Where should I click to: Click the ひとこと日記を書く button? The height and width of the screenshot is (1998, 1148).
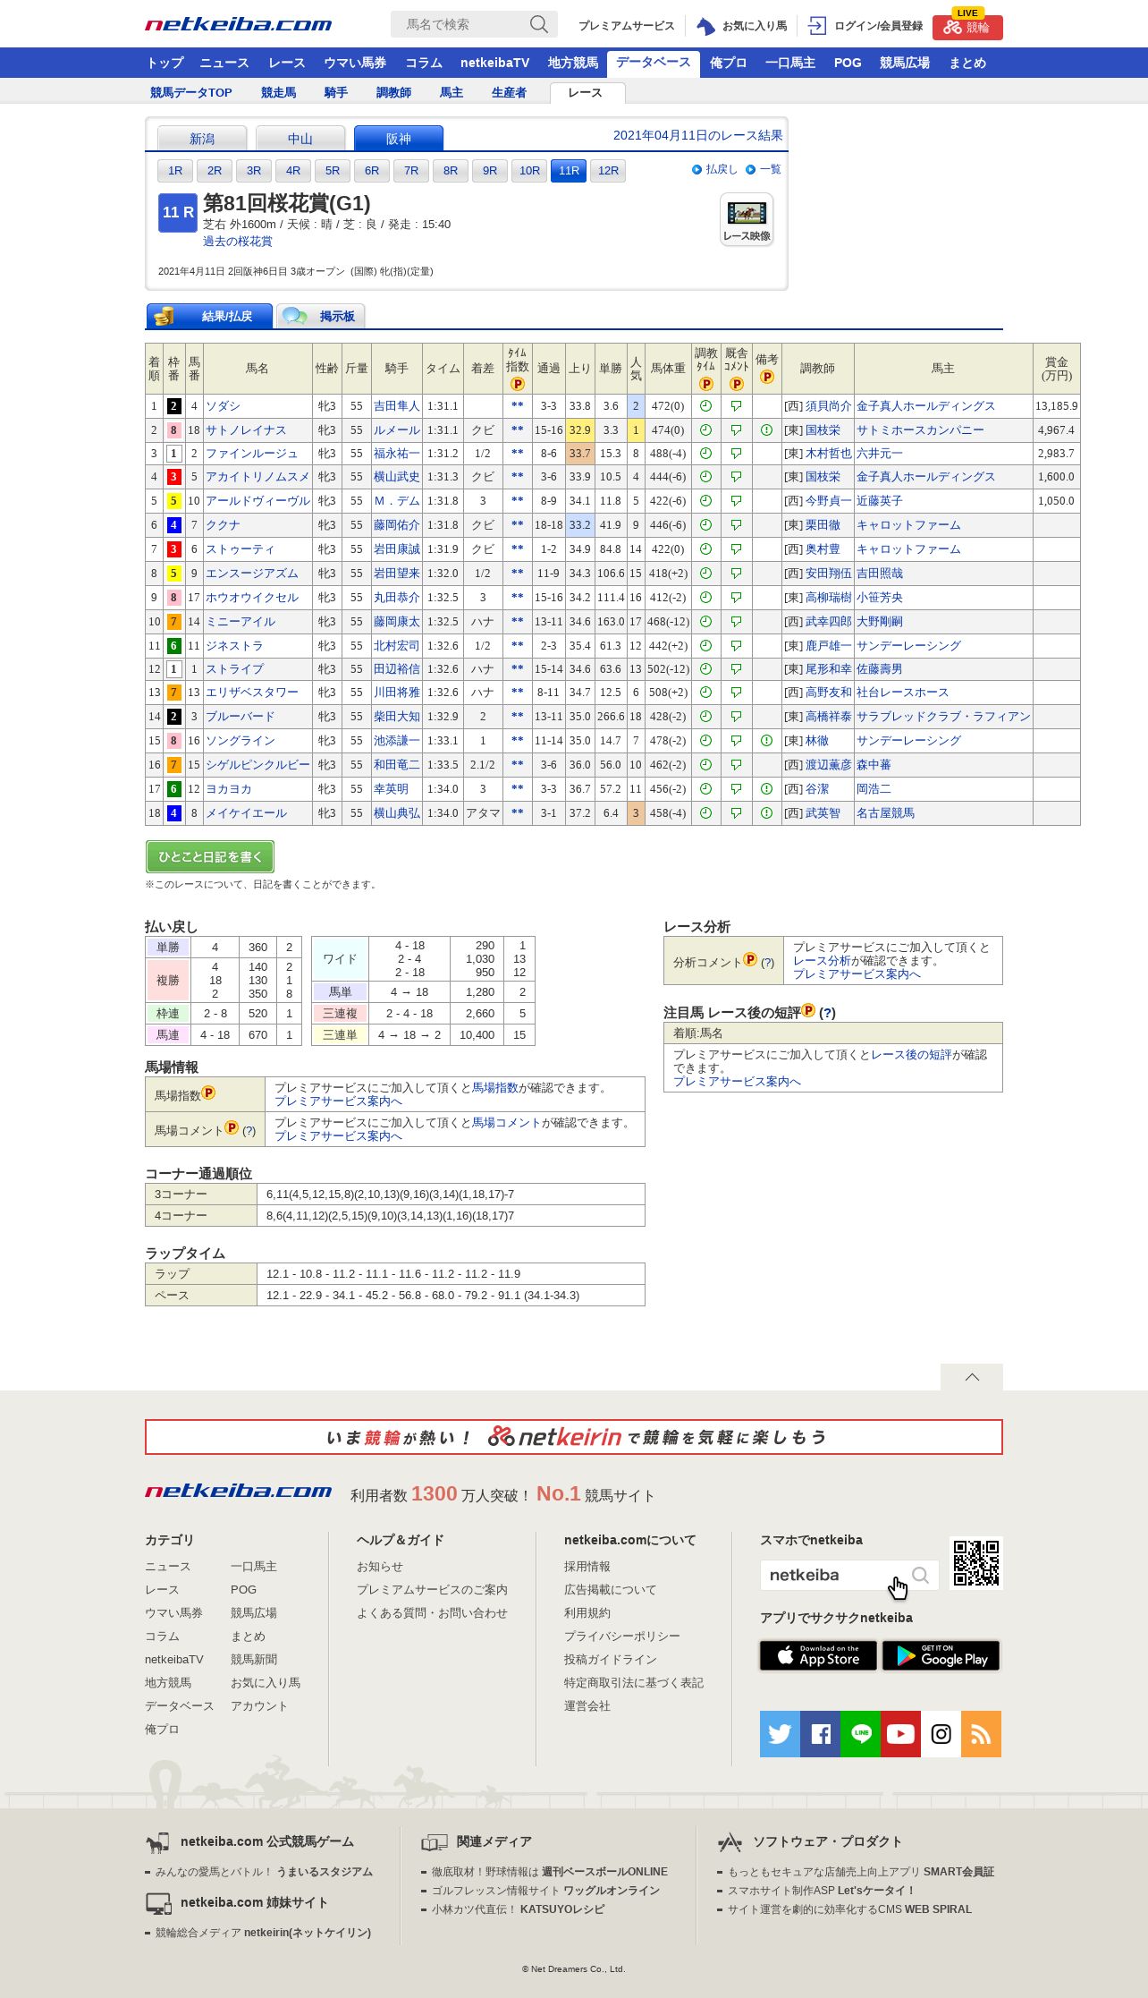pos(209,857)
